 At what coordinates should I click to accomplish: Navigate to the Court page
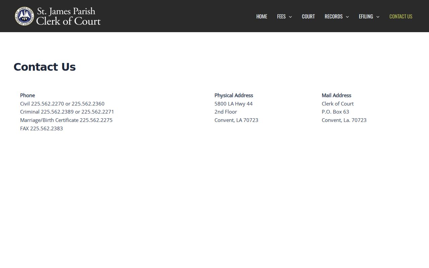pos(308,16)
